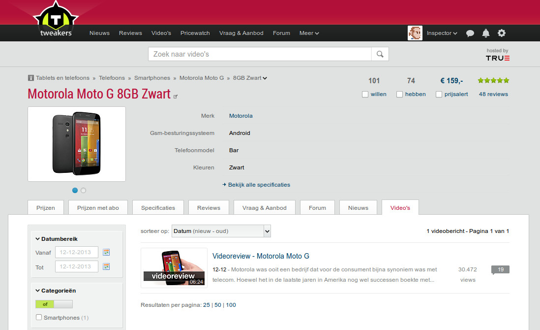Click the TRUE hosting logo
The image size is (540, 330).
[x=498, y=58]
